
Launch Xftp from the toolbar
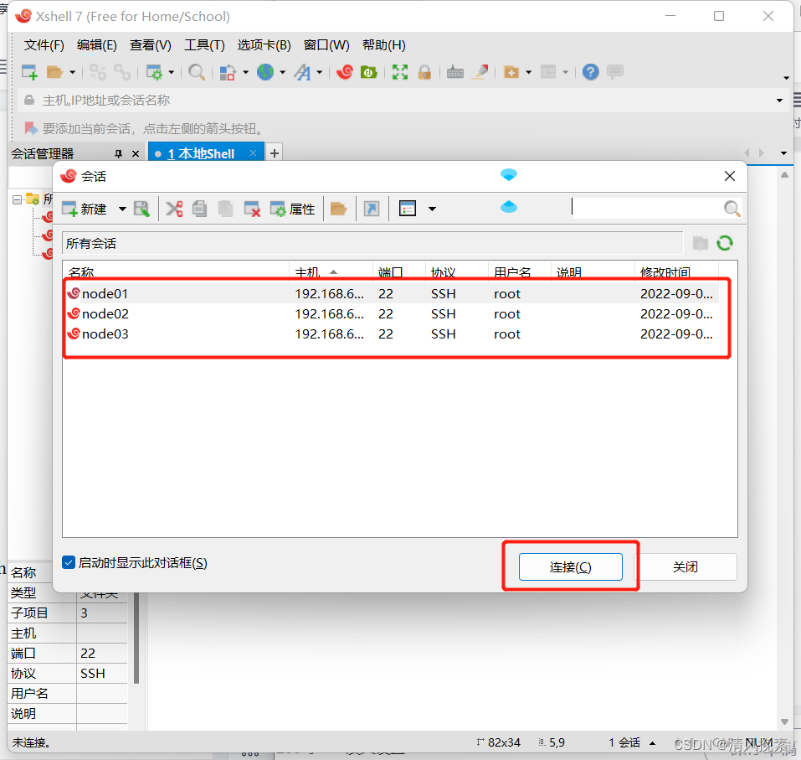coord(368,72)
